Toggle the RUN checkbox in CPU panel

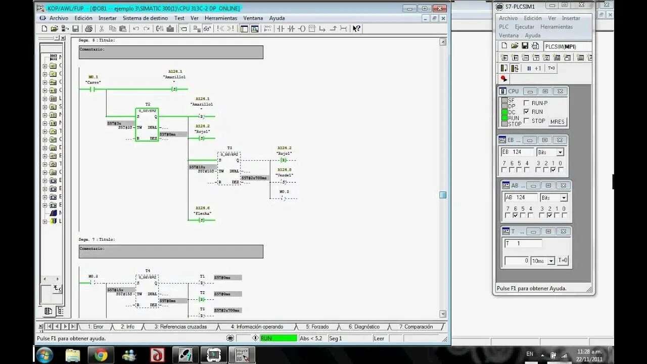526,112
